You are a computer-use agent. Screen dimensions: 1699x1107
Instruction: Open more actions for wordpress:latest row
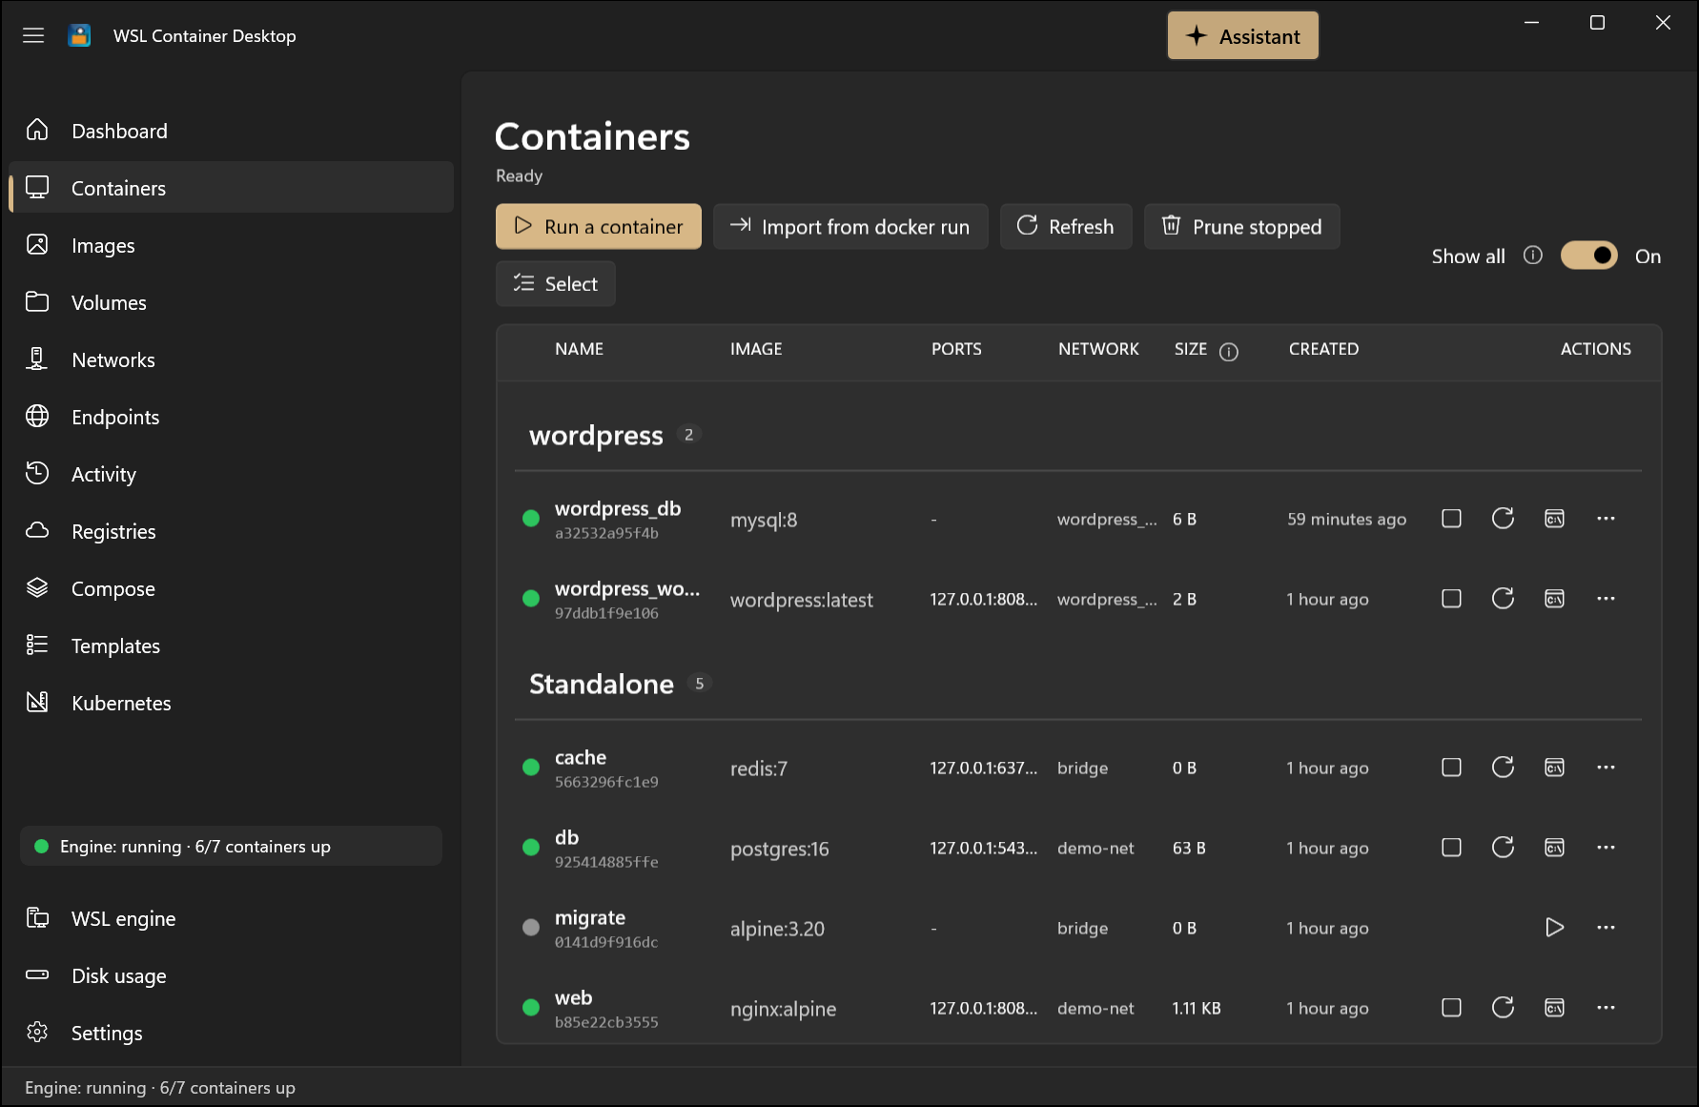pos(1606,599)
